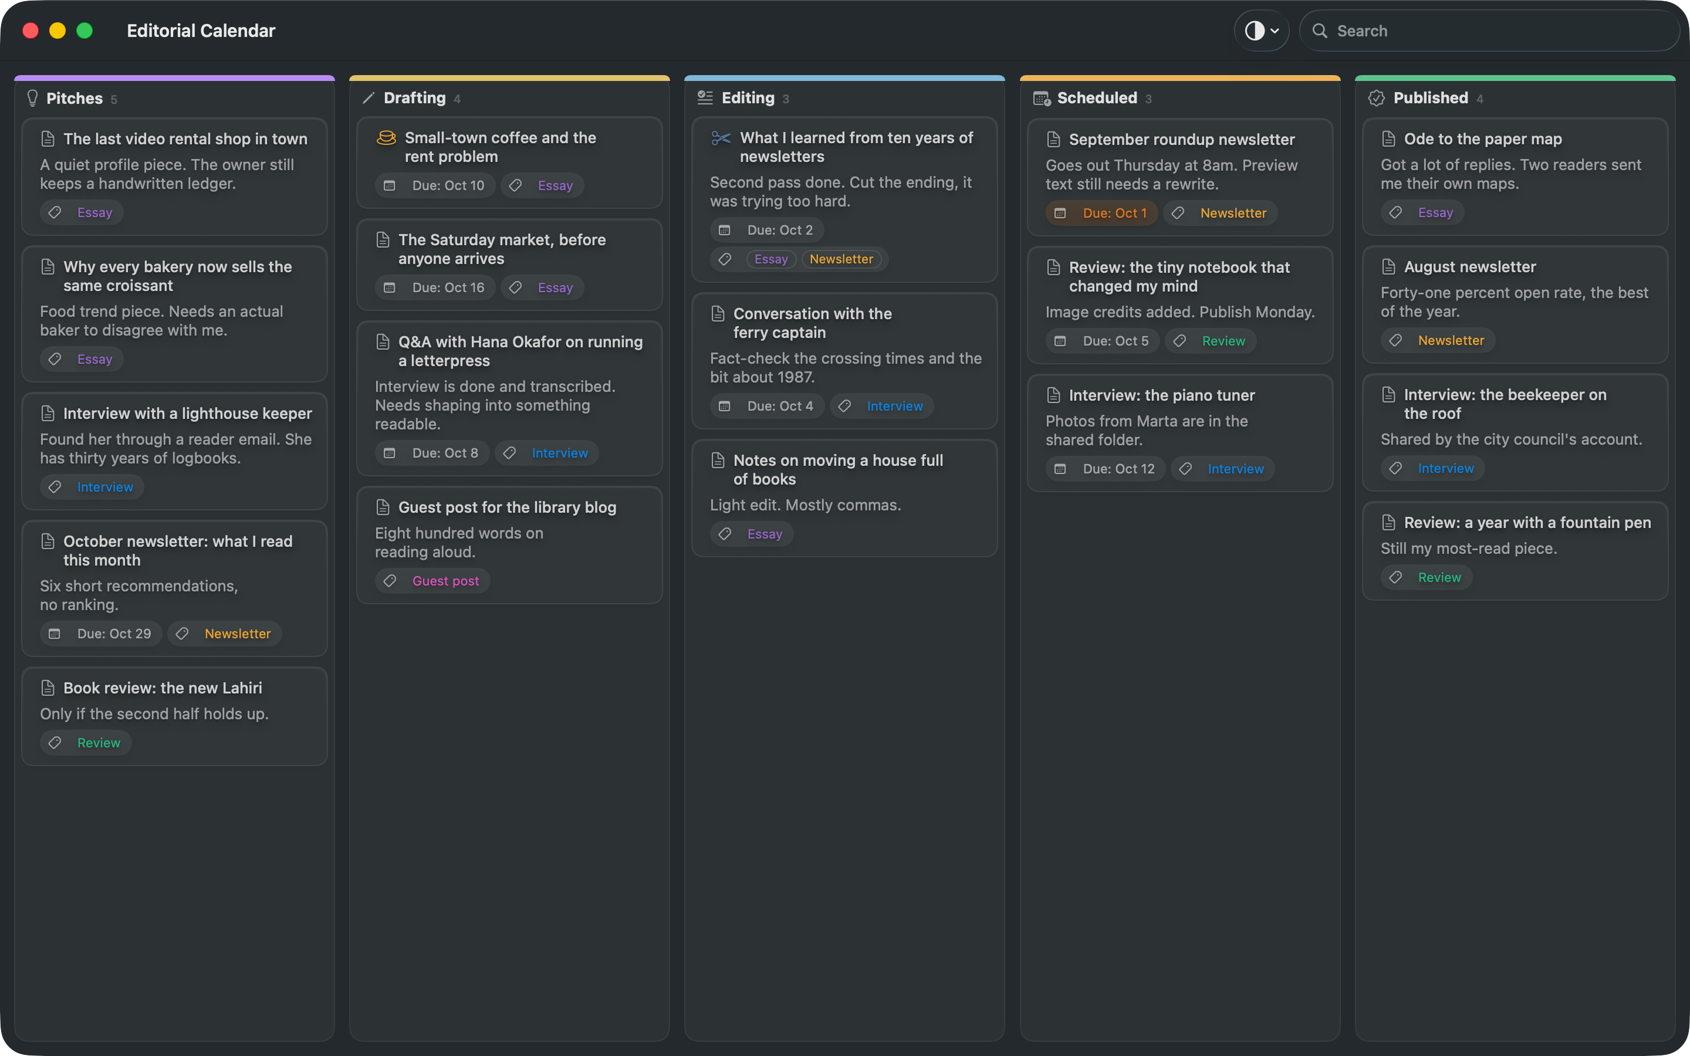Open the September roundup newsletter card
1690x1056 pixels.
1180,177
